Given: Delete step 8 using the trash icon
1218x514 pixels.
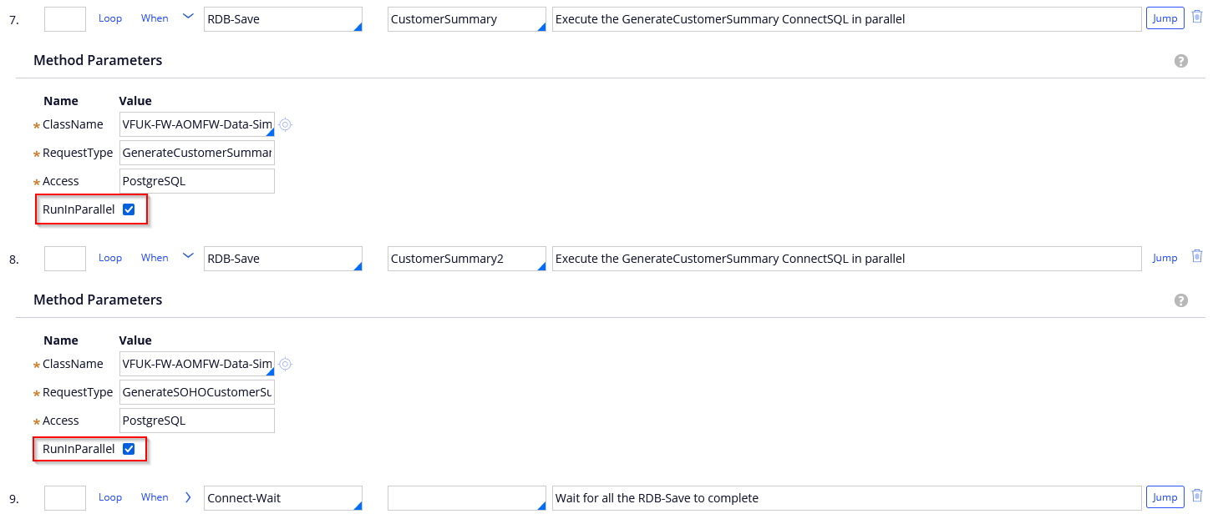Looking at the screenshot, I should tap(1196, 256).
